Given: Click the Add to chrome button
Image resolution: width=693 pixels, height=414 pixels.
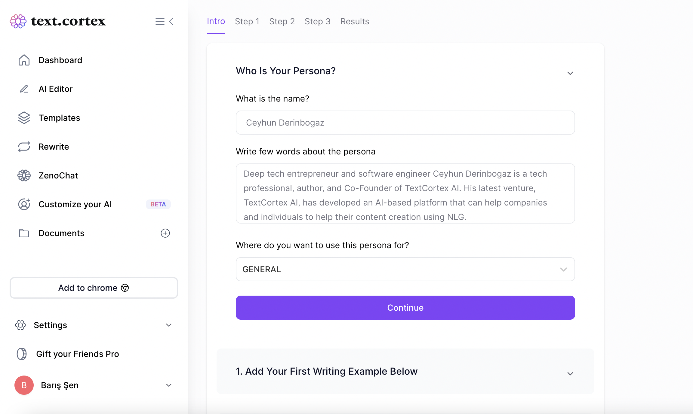Looking at the screenshot, I should tap(94, 288).
